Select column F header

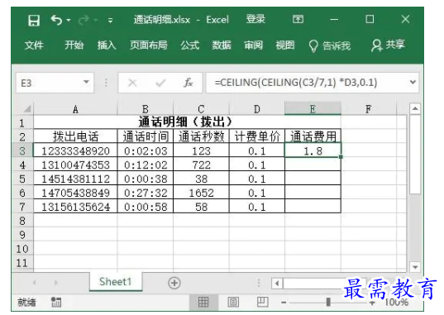tap(369, 109)
